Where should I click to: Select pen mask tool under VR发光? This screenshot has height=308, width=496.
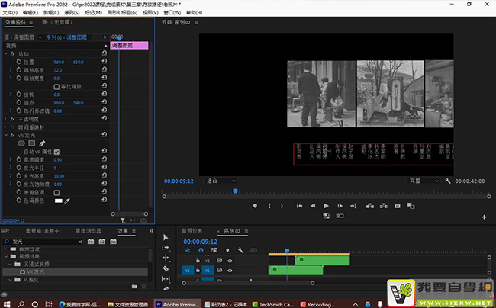pyautogui.click(x=42, y=143)
